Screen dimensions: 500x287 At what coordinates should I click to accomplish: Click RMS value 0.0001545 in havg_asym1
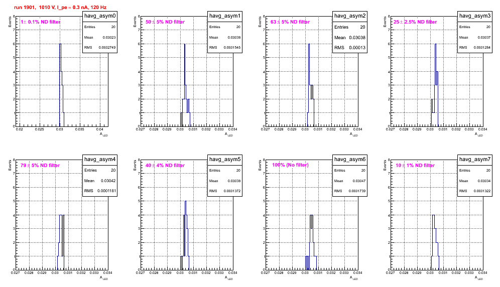click(x=232, y=48)
